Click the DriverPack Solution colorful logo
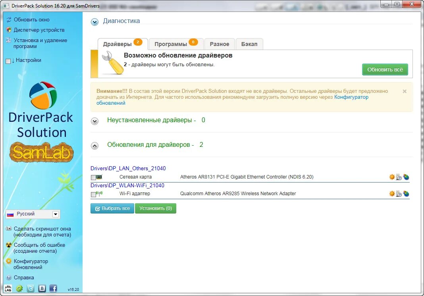Image resolution: width=424 pixels, height=296 pixels. click(43, 95)
